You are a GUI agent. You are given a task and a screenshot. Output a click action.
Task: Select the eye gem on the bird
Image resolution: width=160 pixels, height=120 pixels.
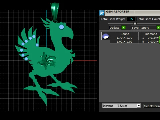click(x=61, y=27)
